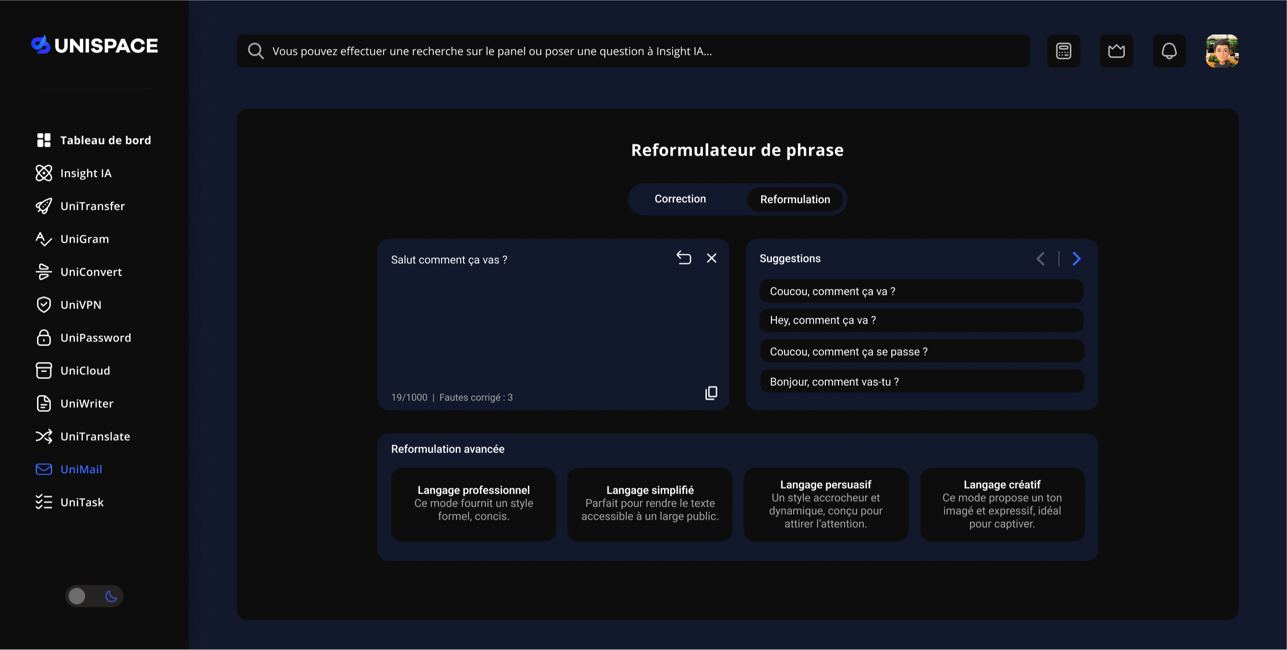
Task: Open the user avatar profile
Action: click(1222, 51)
